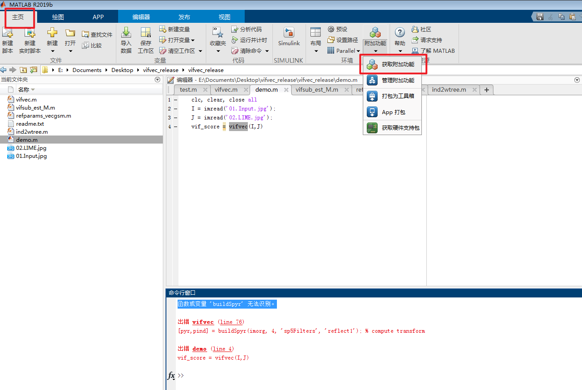
Task: Run code analyzer via 分析代码 icon
Action: (234, 29)
